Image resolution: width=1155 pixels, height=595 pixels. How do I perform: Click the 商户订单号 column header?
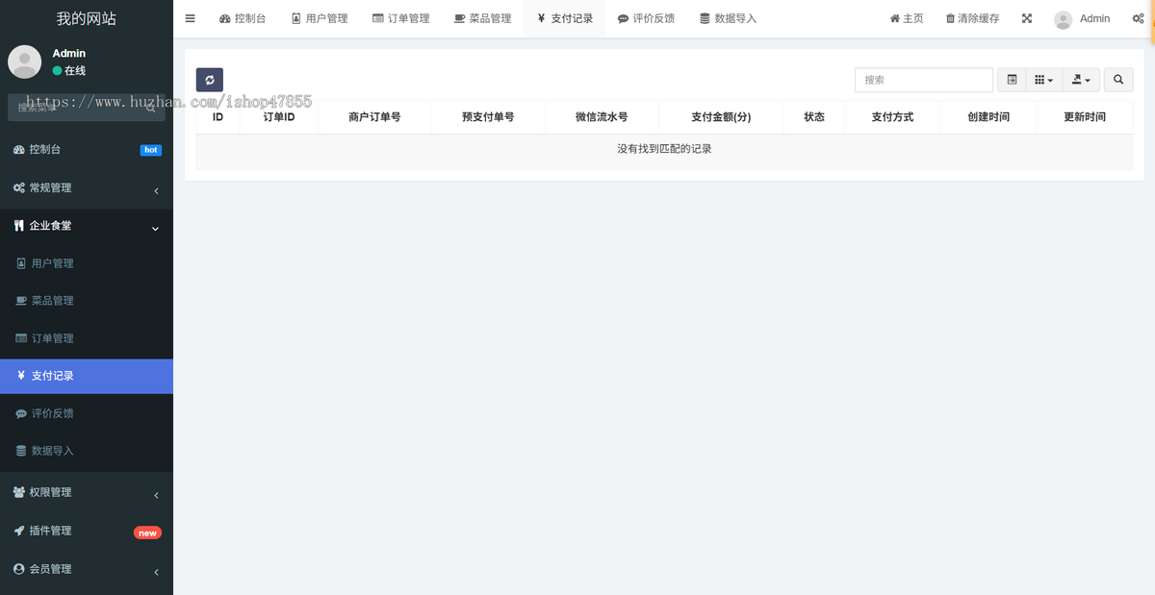(374, 117)
